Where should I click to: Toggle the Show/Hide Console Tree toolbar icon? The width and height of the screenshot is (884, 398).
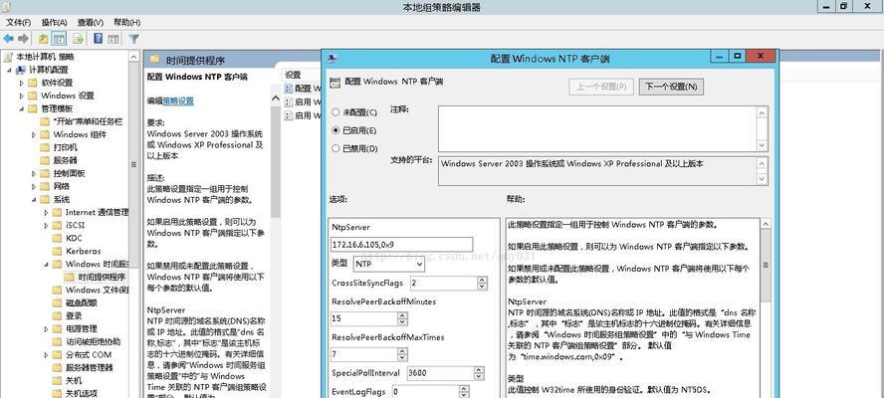59,39
